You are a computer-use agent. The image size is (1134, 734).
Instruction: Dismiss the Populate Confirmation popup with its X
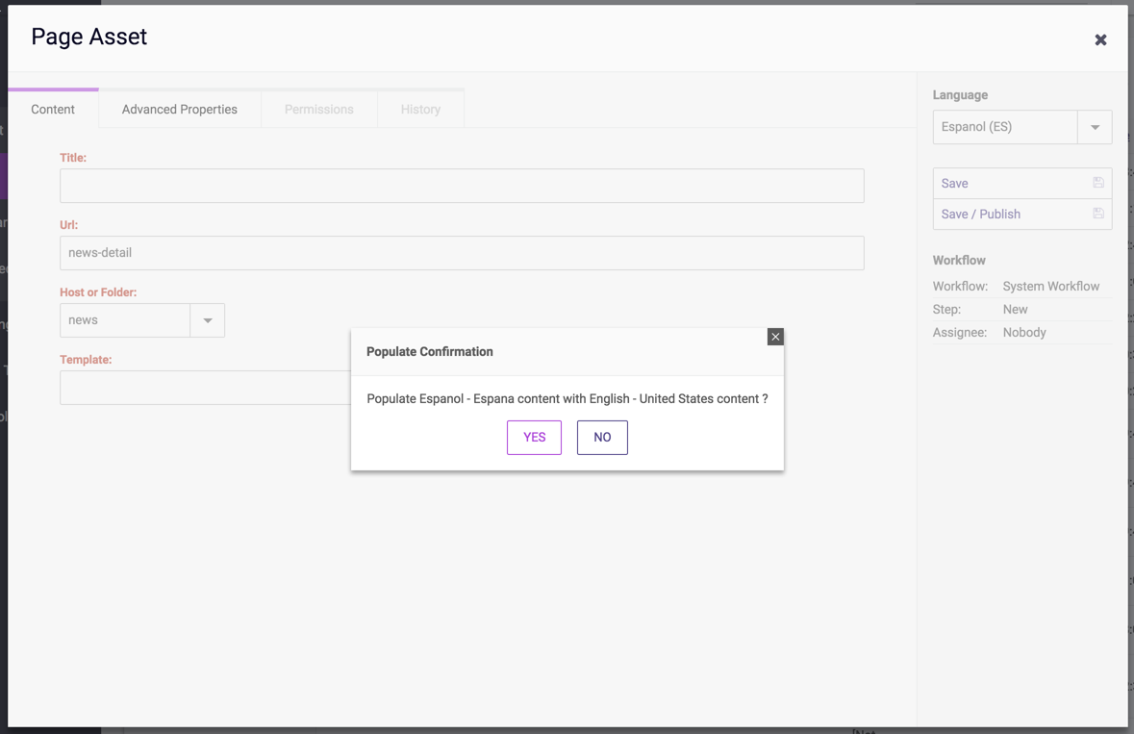[x=775, y=337]
